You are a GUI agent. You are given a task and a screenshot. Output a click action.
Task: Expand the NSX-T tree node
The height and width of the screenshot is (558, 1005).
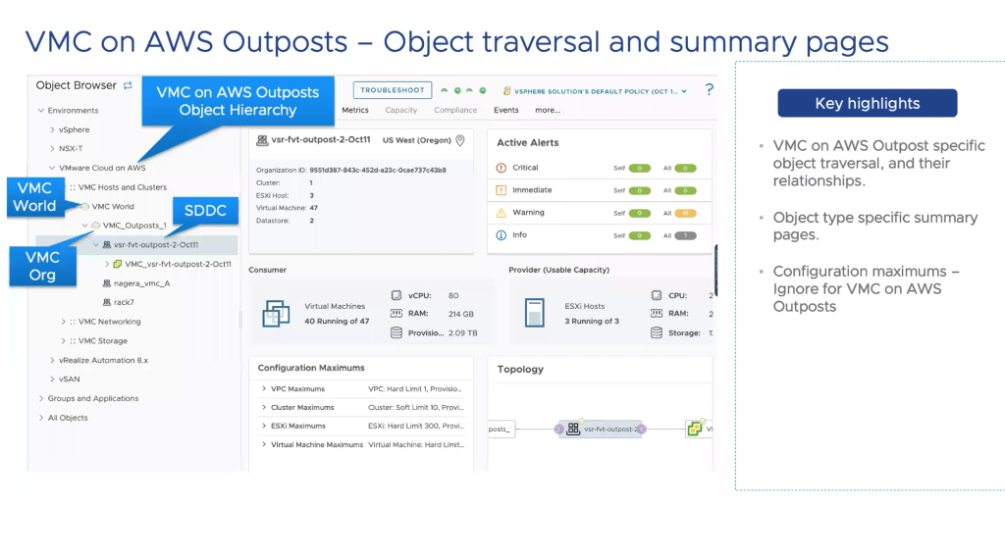coord(52,148)
